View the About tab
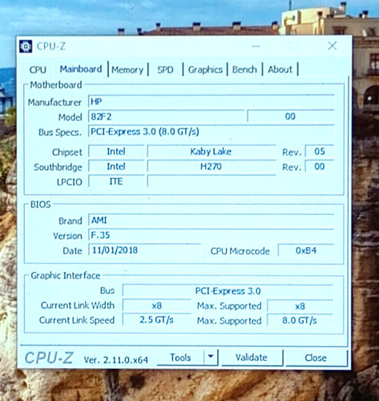 click(280, 70)
